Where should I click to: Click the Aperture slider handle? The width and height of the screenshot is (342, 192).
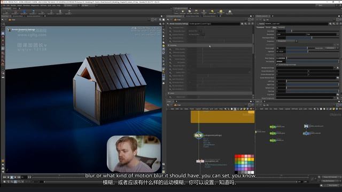[308, 51]
